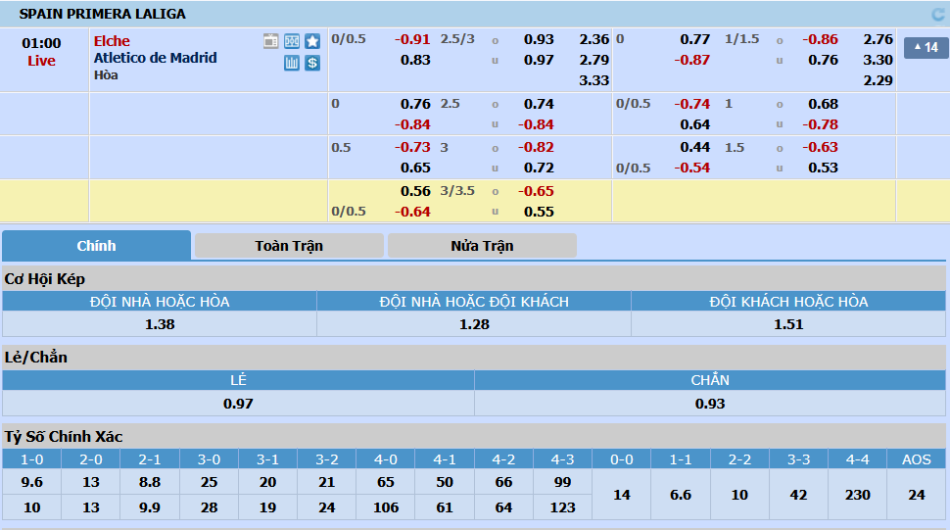Open the football pitch live tracker icon
Screen dimensions: 950x530
click(x=292, y=41)
